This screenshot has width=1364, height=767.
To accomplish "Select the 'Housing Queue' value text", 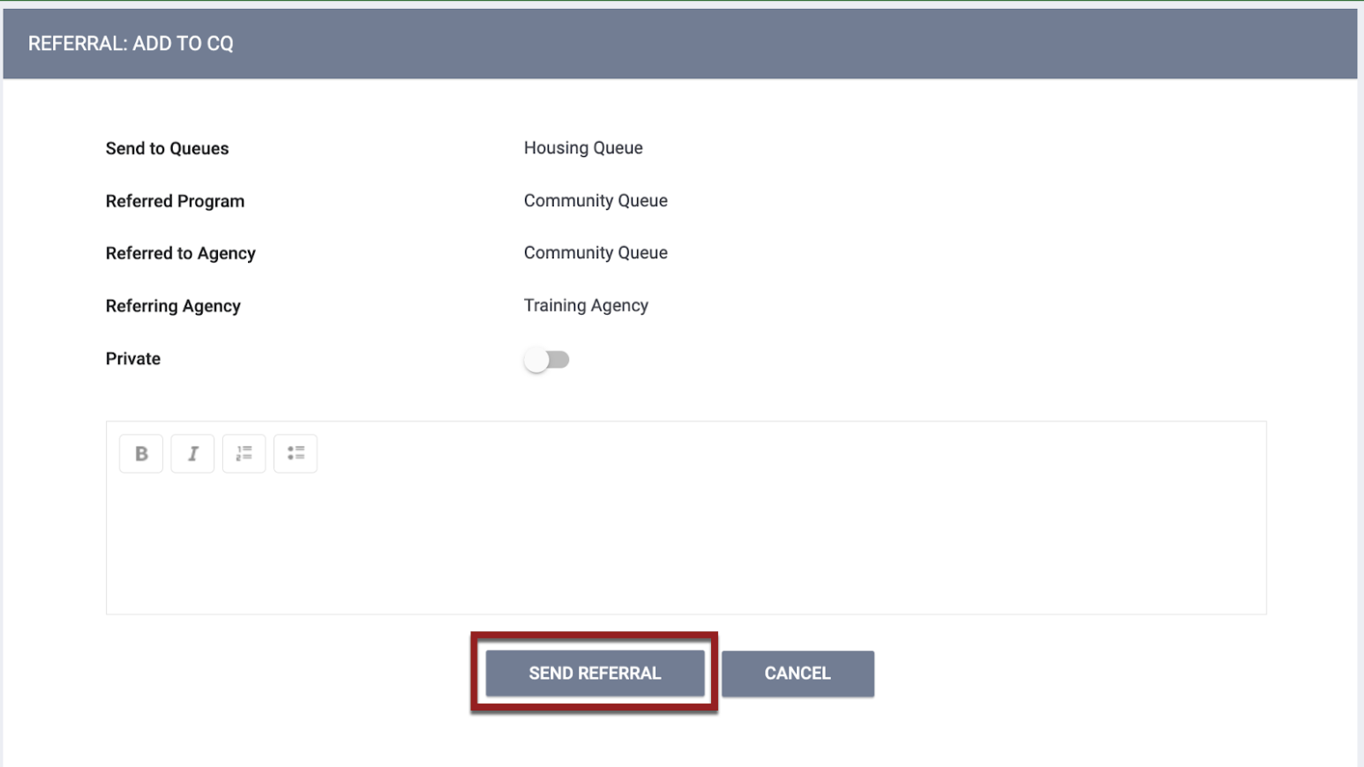I will point(583,148).
